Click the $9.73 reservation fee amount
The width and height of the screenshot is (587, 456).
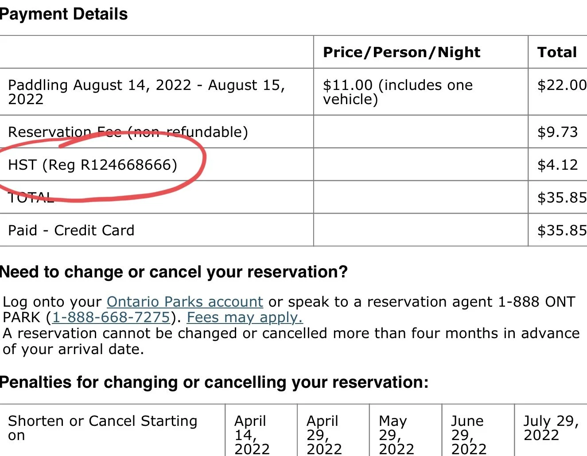[x=557, y=132]
